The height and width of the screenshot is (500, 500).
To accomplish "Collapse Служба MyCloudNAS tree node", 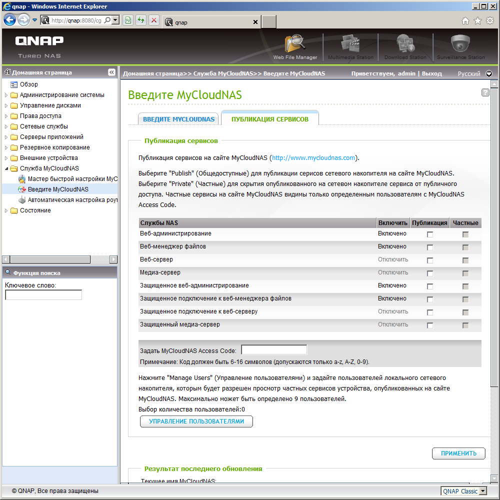I will [x=6, y=168].
